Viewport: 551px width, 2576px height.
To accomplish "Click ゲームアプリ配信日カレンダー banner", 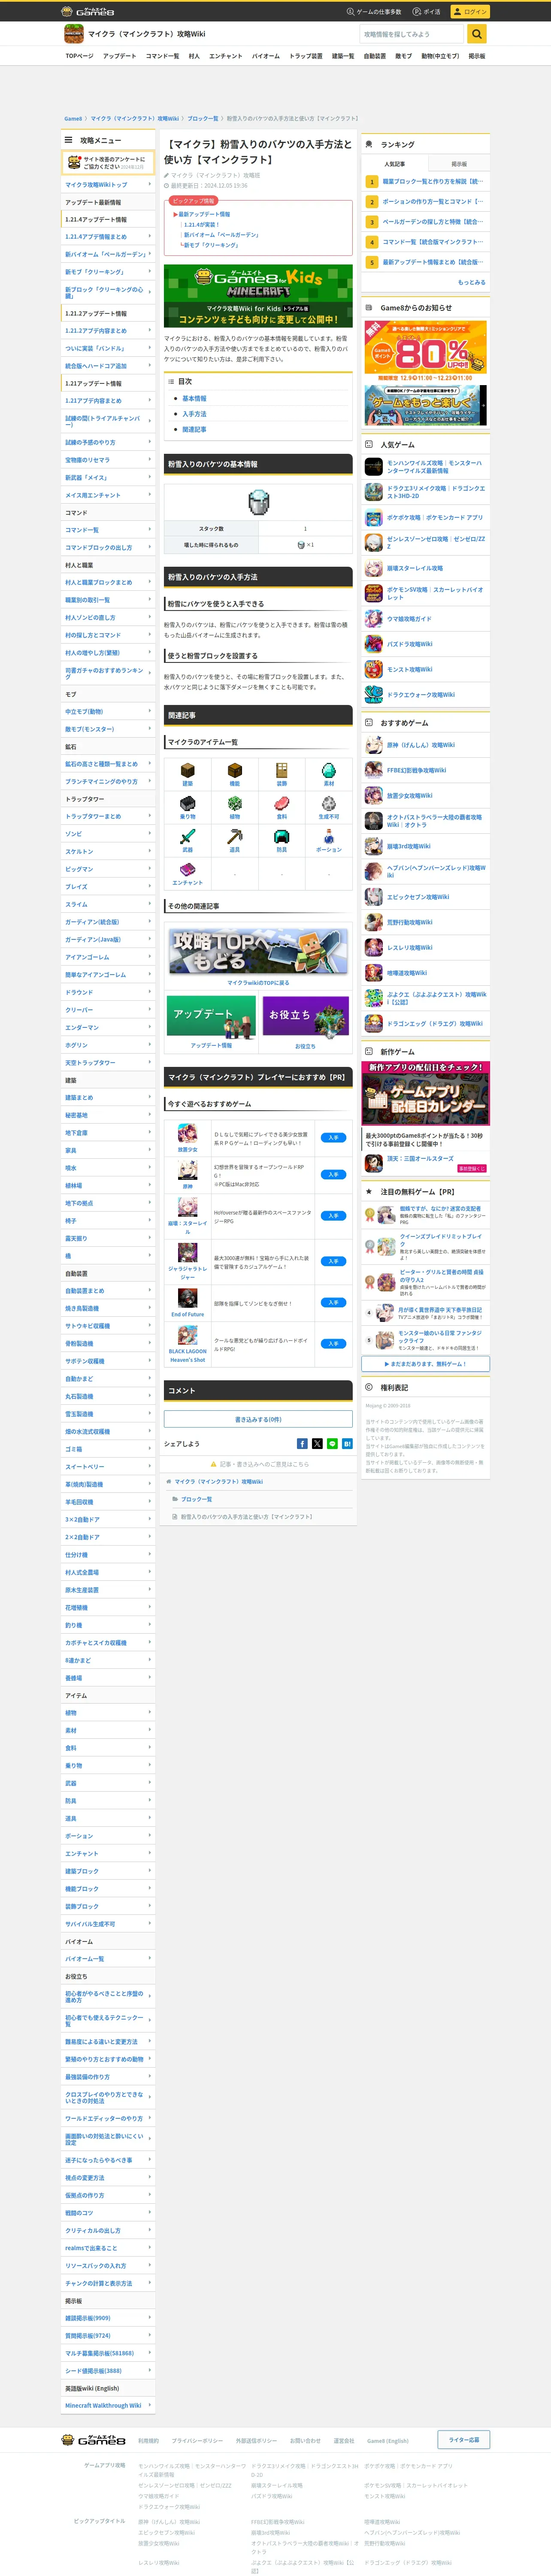I will (x=426, y=1093).
